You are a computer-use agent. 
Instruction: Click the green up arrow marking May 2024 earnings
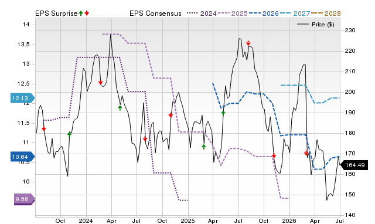(x=120, y=108)
